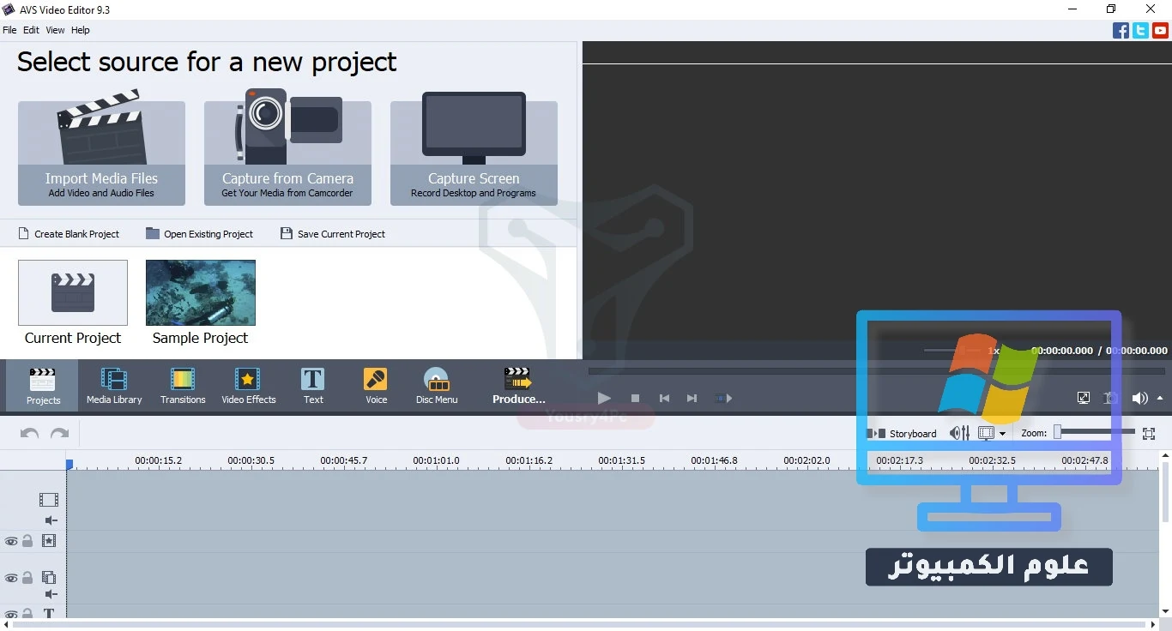1172x631 pixels.
Task: Open the Media Library section
Action: point(114,385)
